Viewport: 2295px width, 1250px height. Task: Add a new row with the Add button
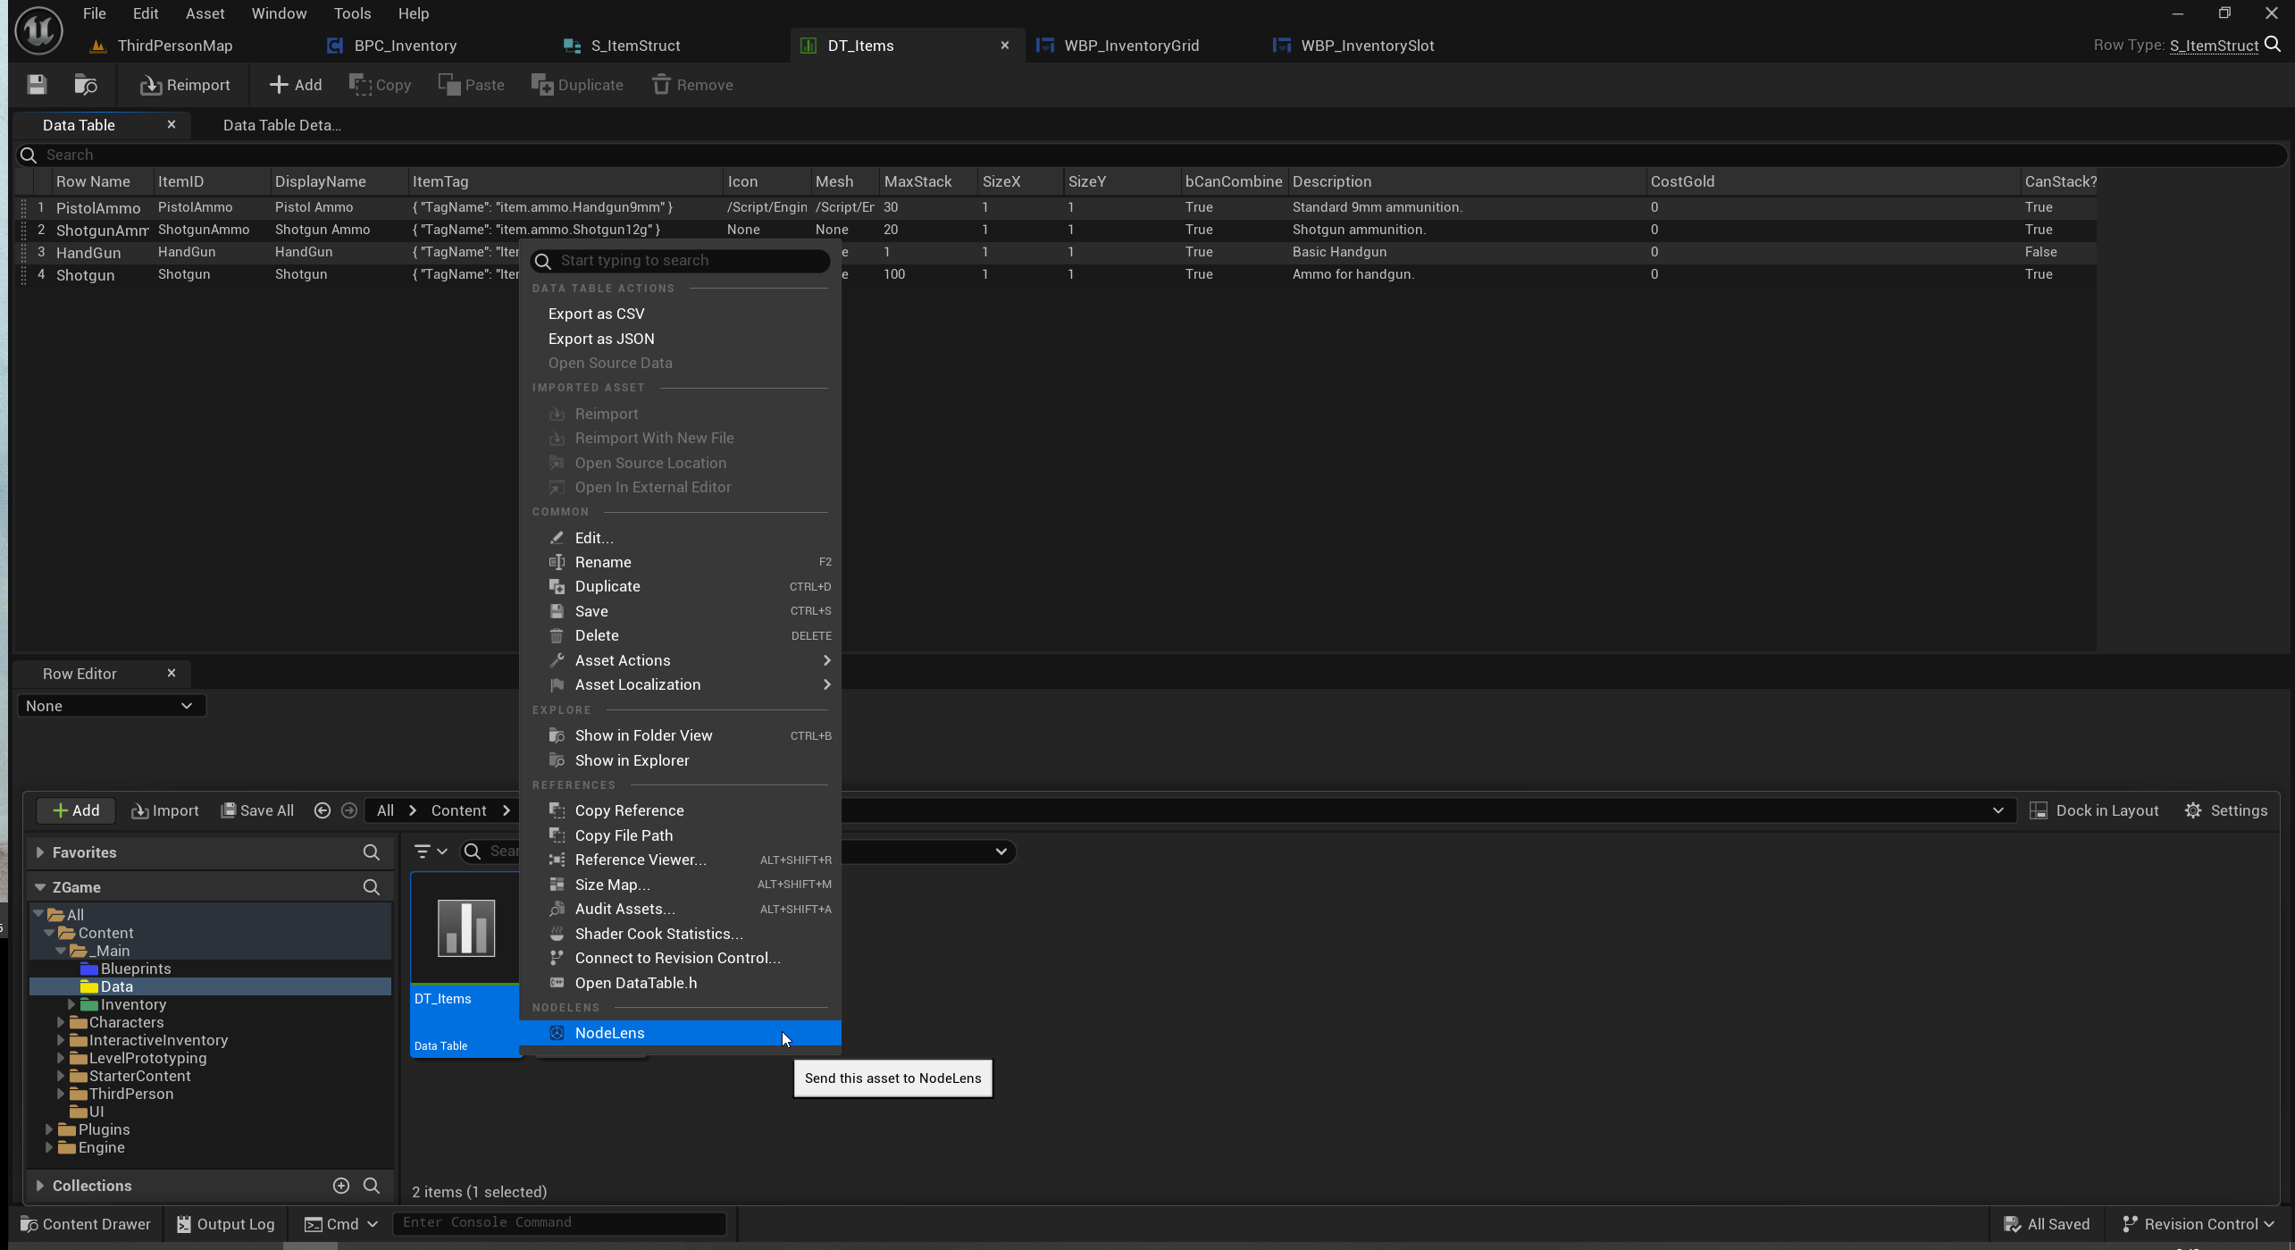pos(296,85)
